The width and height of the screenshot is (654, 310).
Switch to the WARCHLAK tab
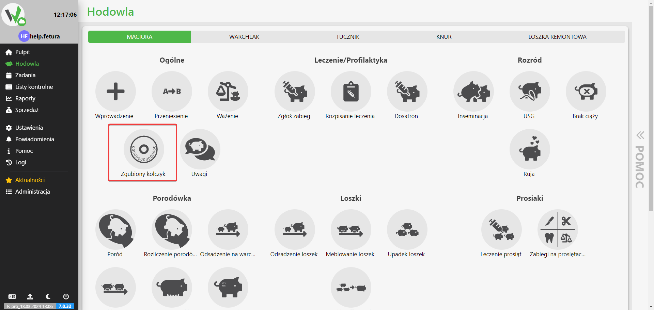point(244,37)
